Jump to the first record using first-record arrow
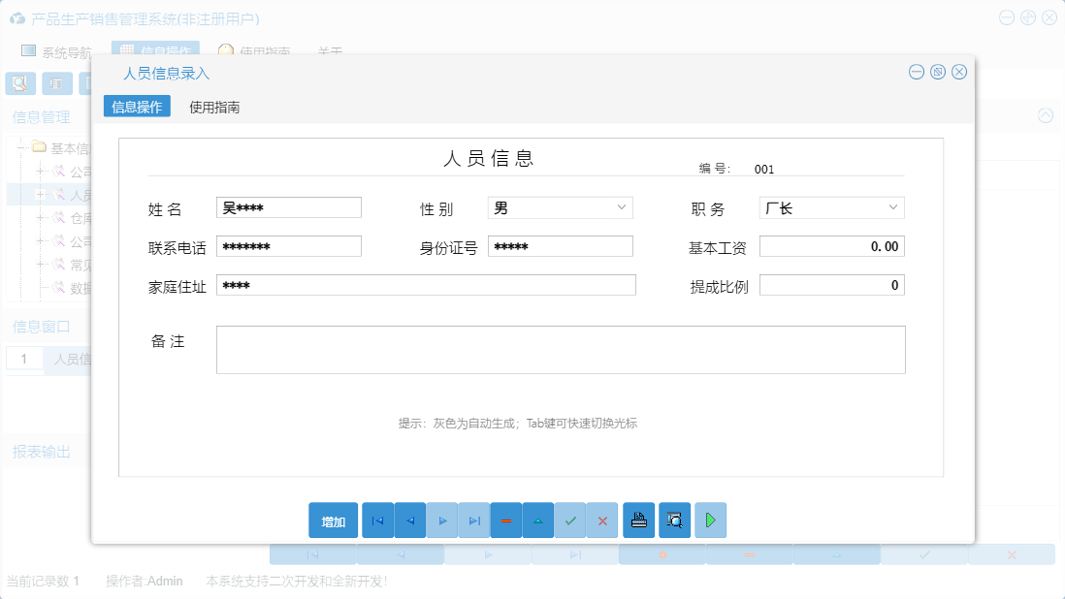Screen dimensions: 1065x599 click(377, 520)
